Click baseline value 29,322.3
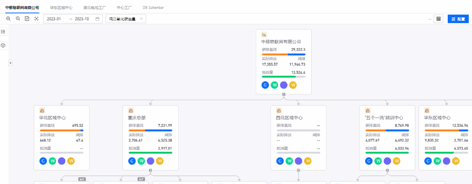Screen dimensions: 472x184 click(298, 49)
